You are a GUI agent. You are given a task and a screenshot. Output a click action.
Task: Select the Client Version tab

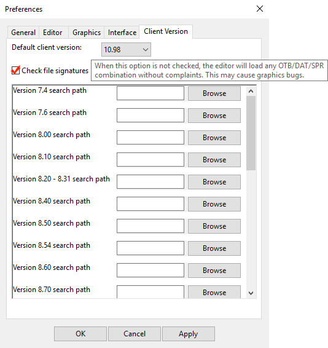[x=166, y=31]
